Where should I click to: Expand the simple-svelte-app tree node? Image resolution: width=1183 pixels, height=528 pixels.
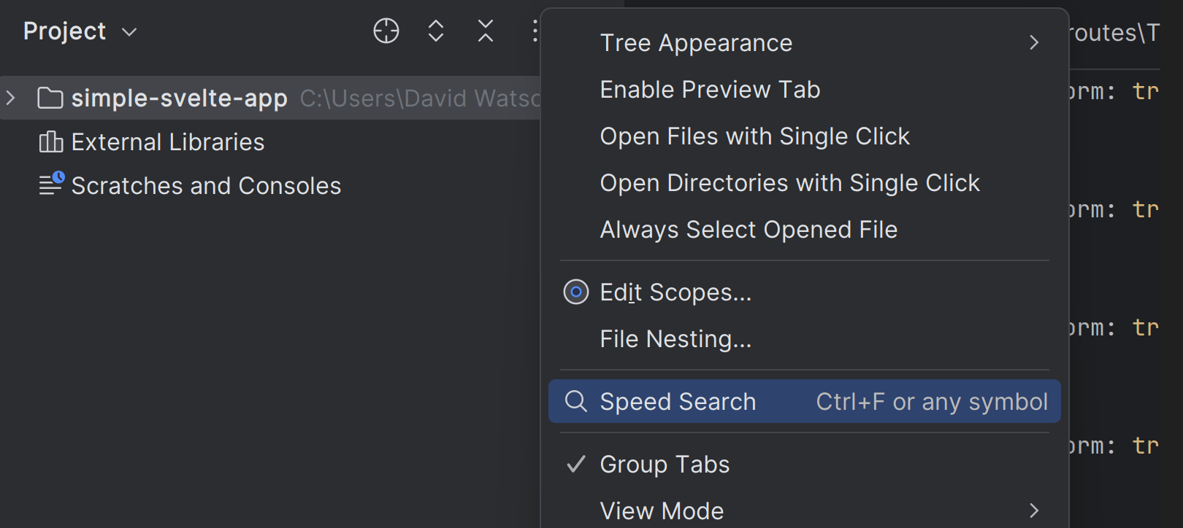11,98
